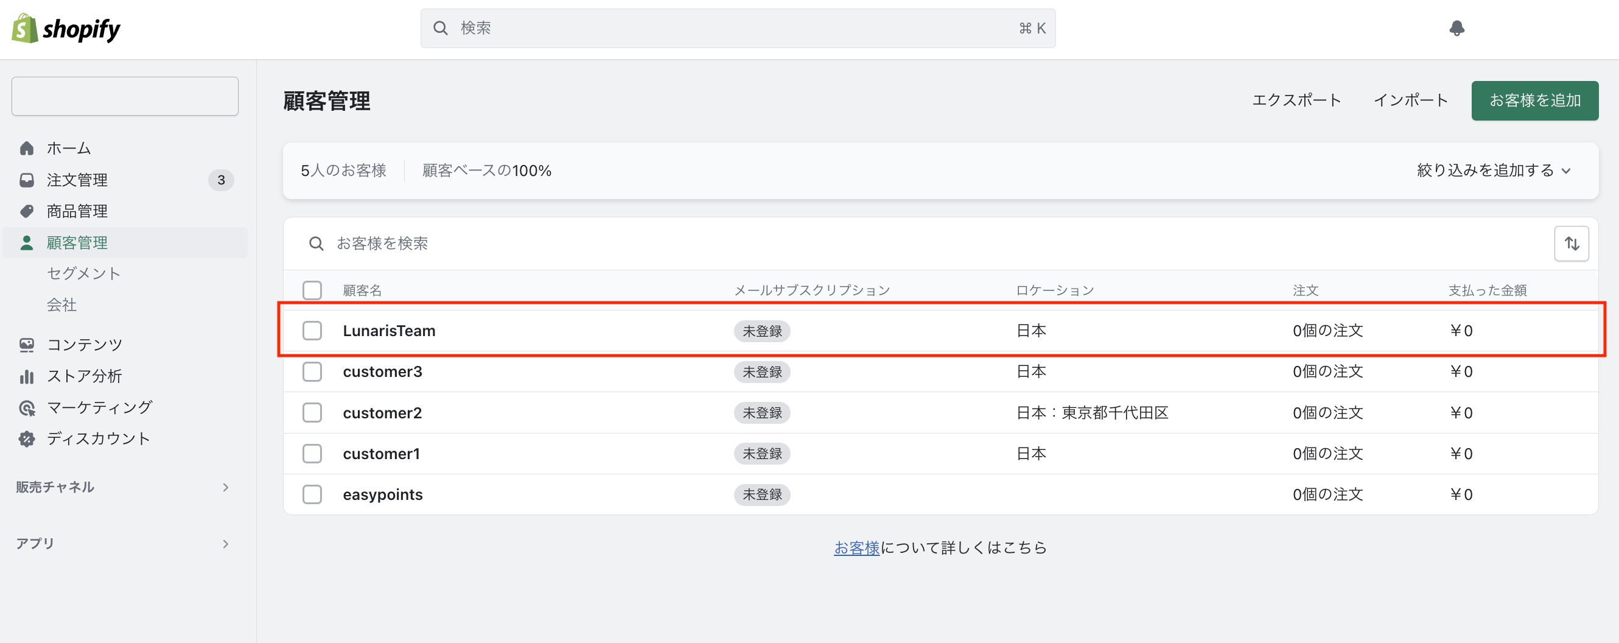The image size is (1619, 643).
Task: Toggle the select-all customers checkbox
Action: coord(312,290)
